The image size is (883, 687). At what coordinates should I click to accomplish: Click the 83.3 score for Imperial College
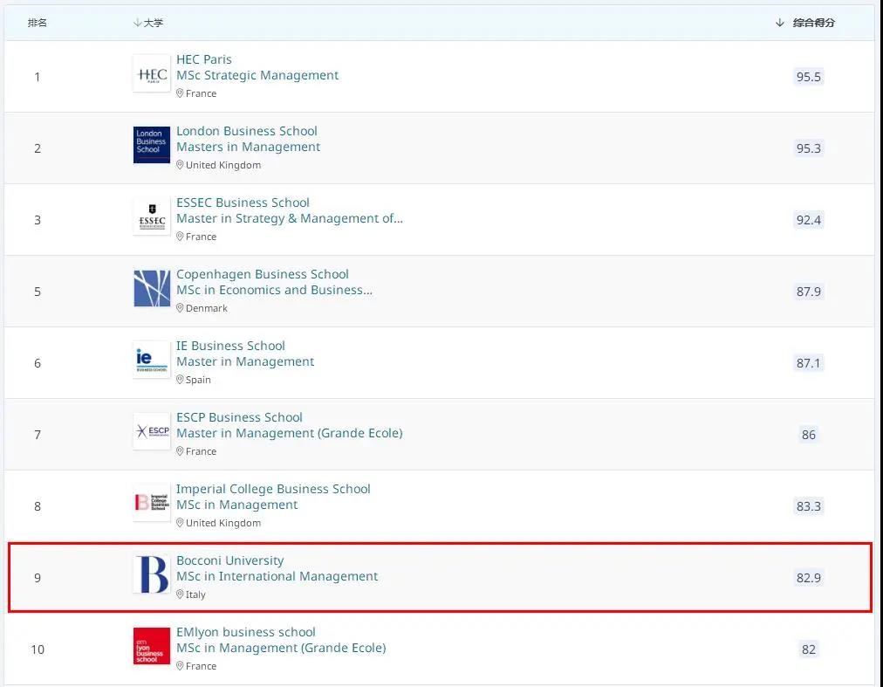[x=808, y=506]
